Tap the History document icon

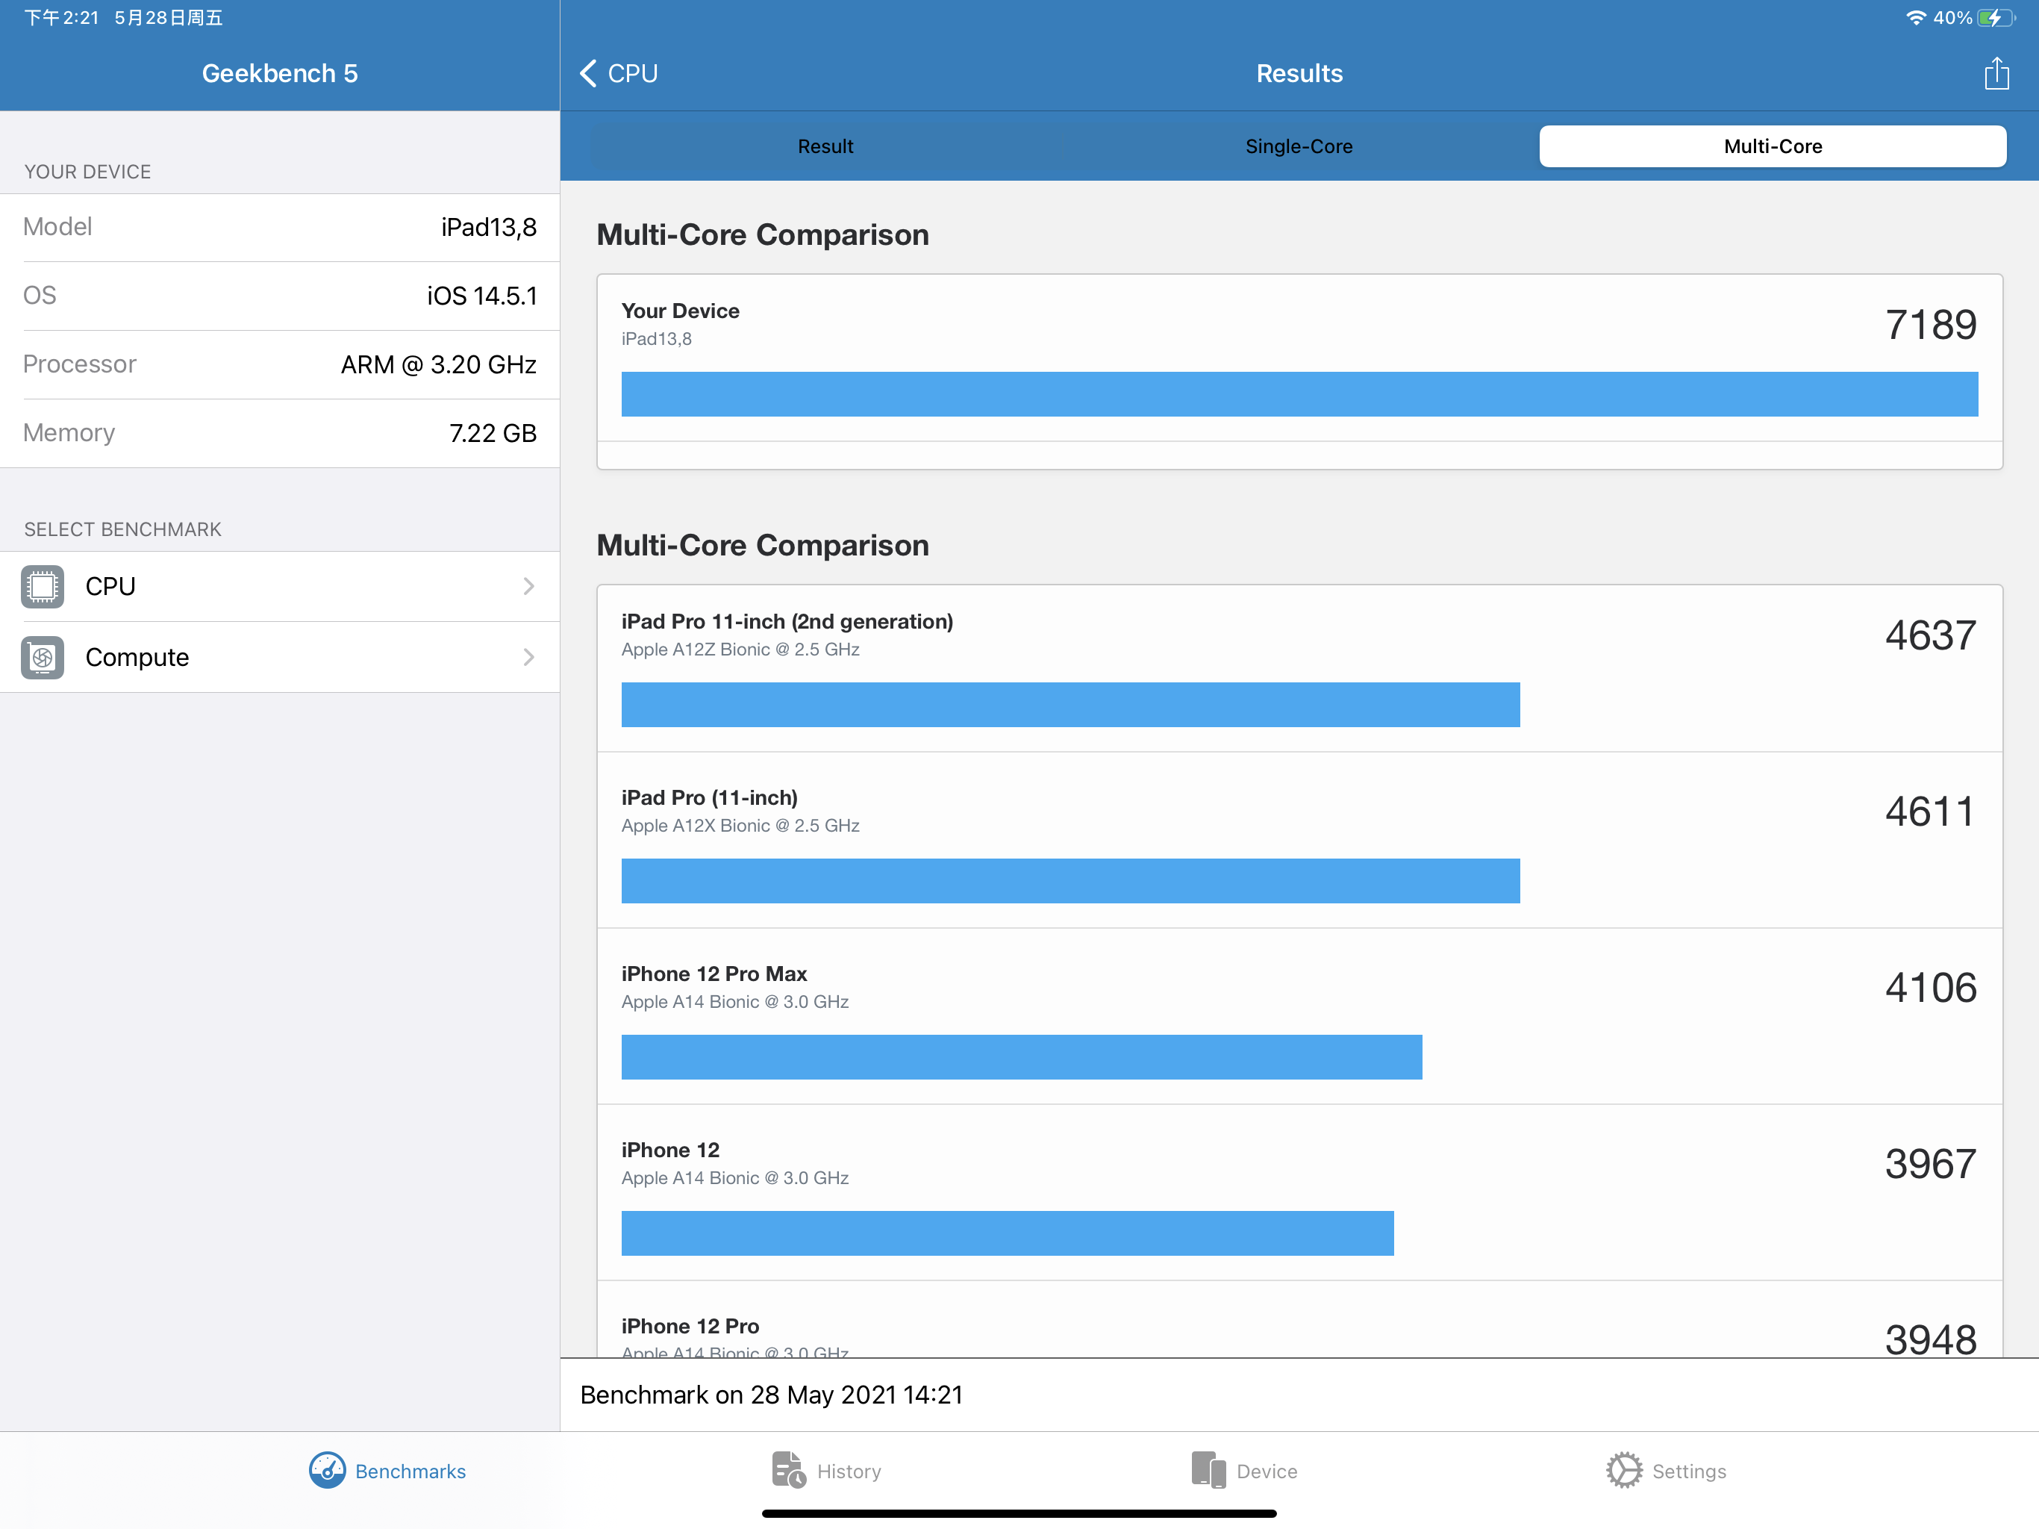point(789,1471)
